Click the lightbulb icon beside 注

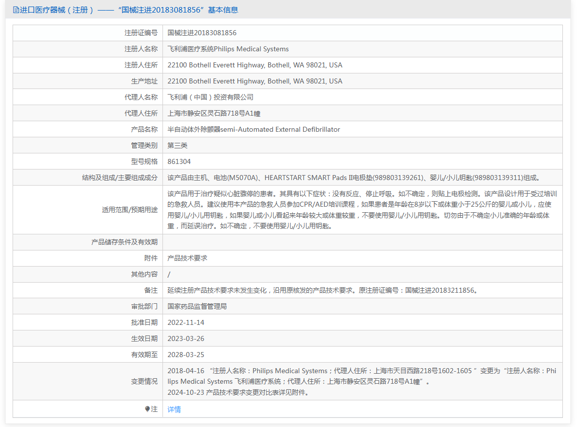tap(147, 409)
